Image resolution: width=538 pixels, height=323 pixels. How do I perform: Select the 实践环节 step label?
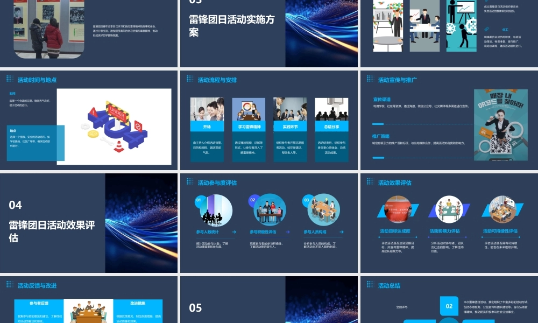(x=291, y=127)
